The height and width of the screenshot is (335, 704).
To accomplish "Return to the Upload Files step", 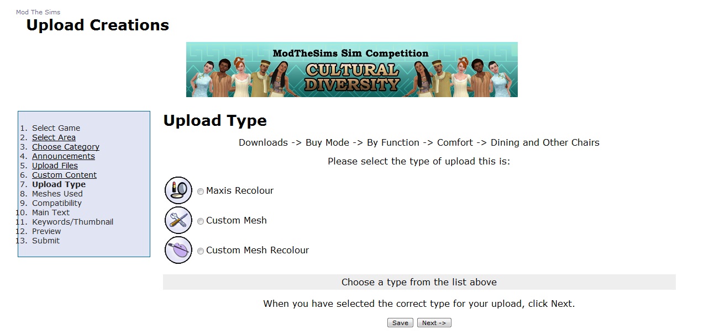I will [x=55, y=166].
